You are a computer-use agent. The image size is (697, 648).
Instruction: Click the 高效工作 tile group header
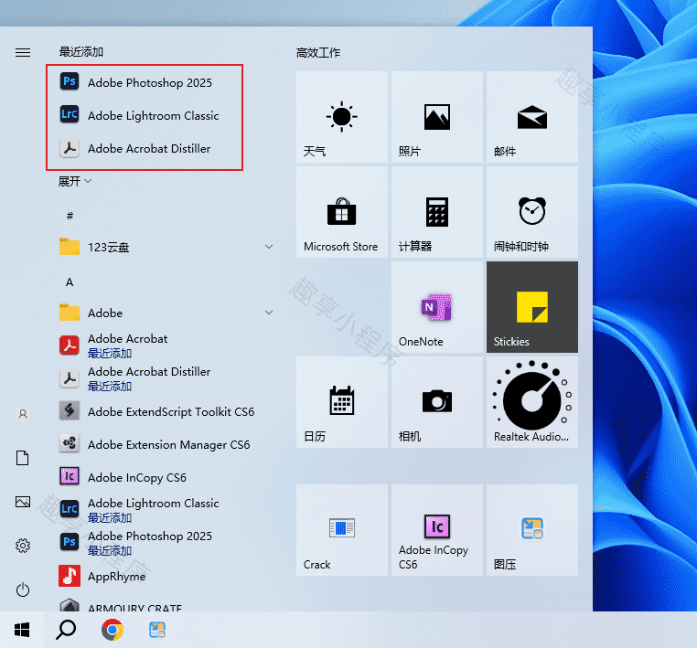[x=318, y=53]
